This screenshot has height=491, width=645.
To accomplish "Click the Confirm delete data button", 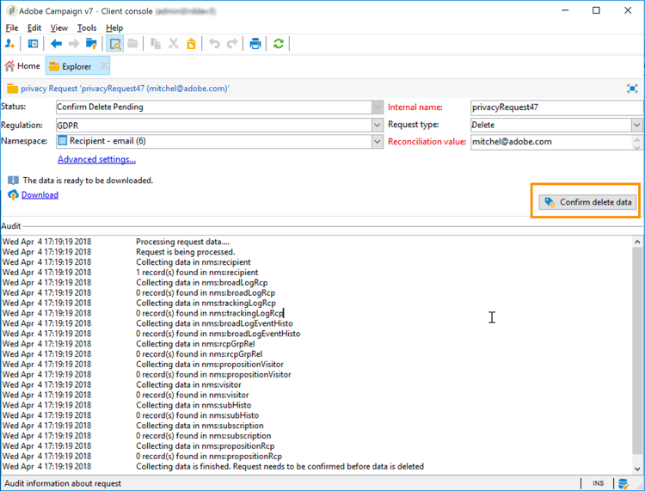I will [587, 202].
